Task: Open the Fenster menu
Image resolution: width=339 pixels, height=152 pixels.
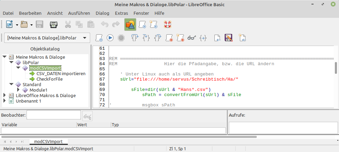Action: click(x=141, y=13)
